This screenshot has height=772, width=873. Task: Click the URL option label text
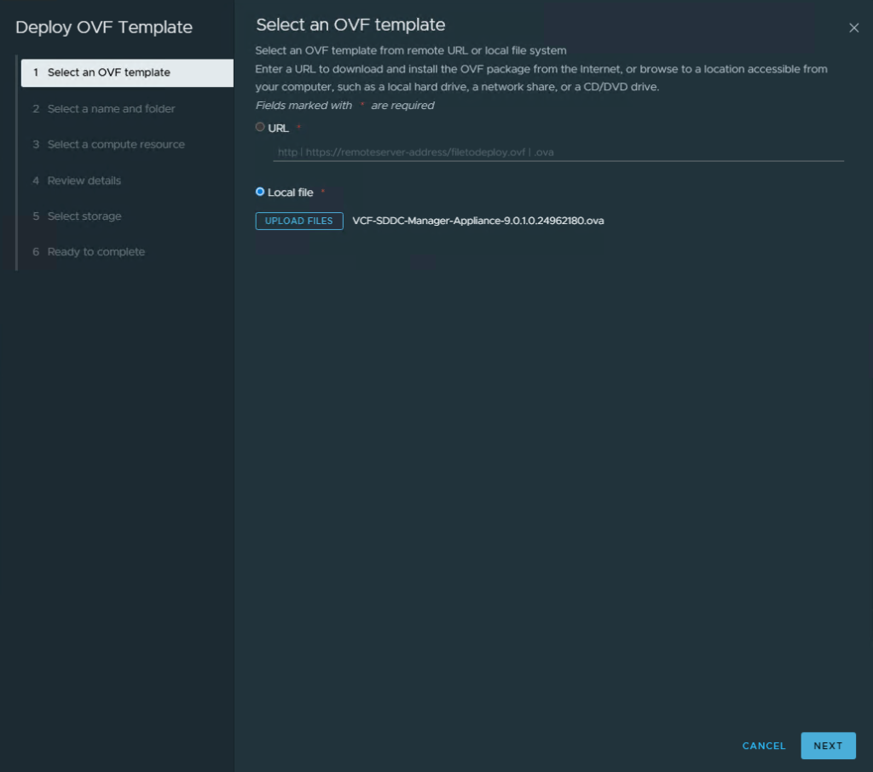coord(278,128)
